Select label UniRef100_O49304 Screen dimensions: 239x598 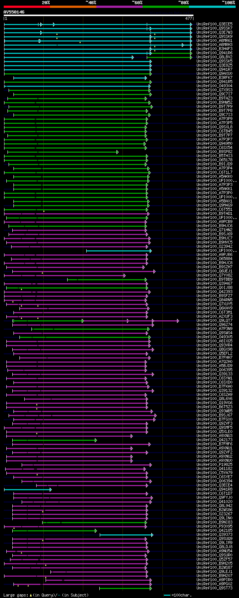click(214, 86)
